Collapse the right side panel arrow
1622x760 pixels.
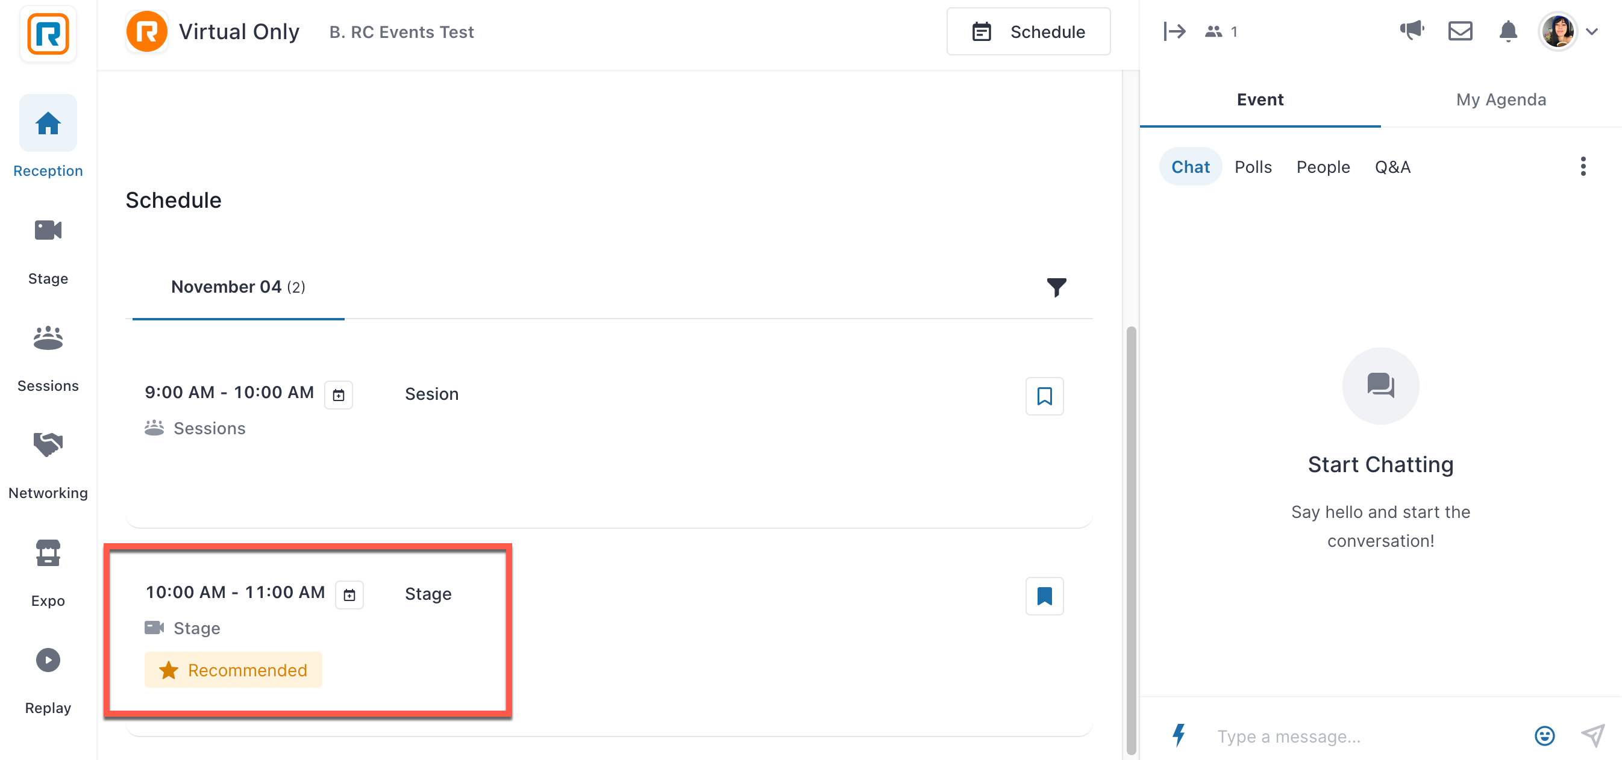coord(1174,31)
